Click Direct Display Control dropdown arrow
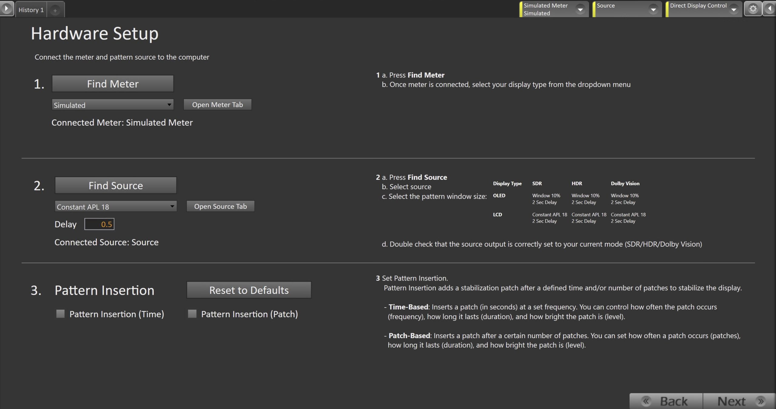 click(734, 10)
